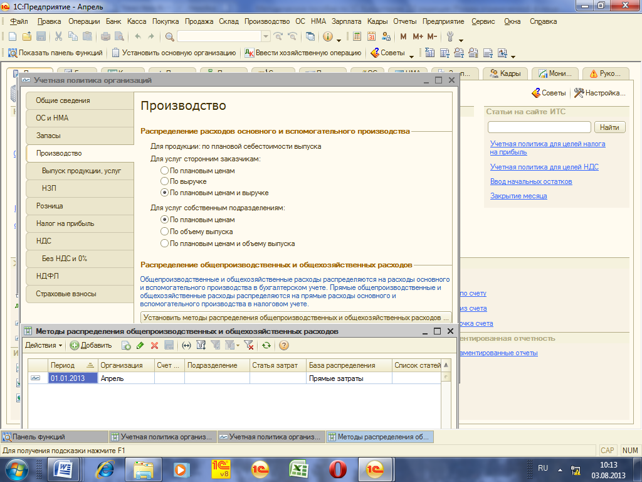This screenshot has width=642, height=482.
Task: Click the info help icon in the toolbar
Action: click(327, 36)
